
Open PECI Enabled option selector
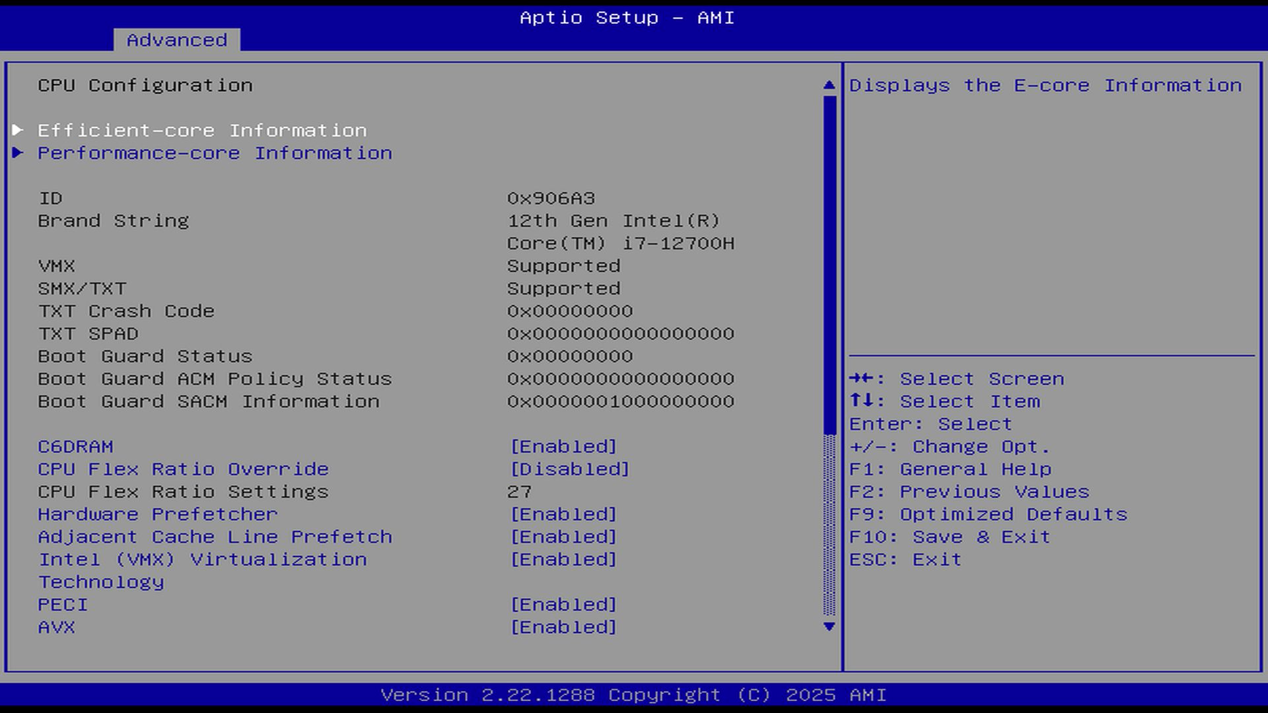(563, 604)
